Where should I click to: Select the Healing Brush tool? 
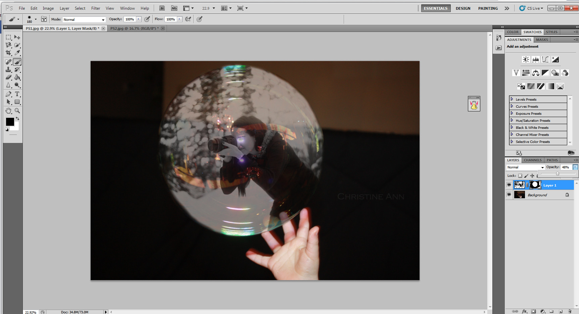pos(8,62)
